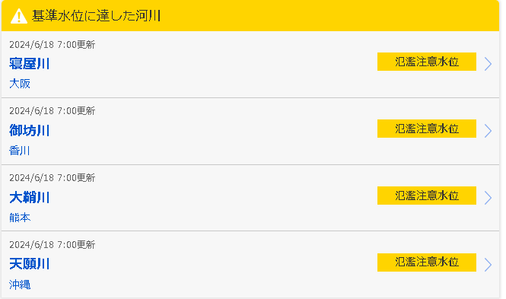Viewport: 506px width, 299px height.
Task: Expand 天願川 row with right chevron
Action: click(488, 265)
